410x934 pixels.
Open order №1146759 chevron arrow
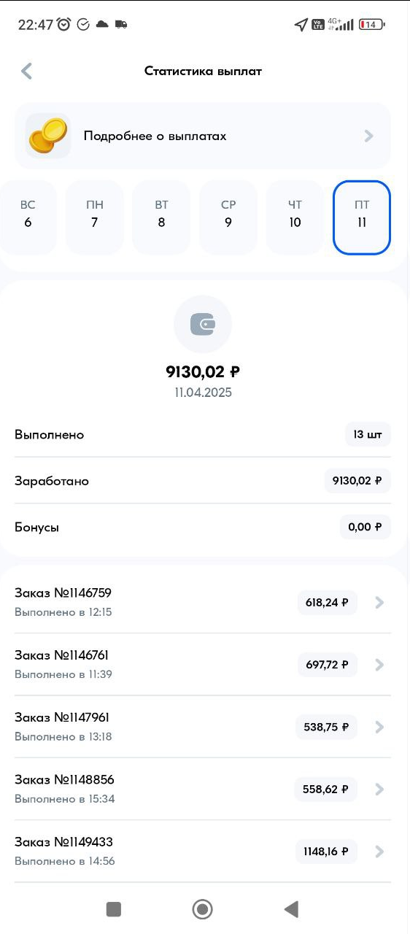pyautogui.click(x=379, y=603)
